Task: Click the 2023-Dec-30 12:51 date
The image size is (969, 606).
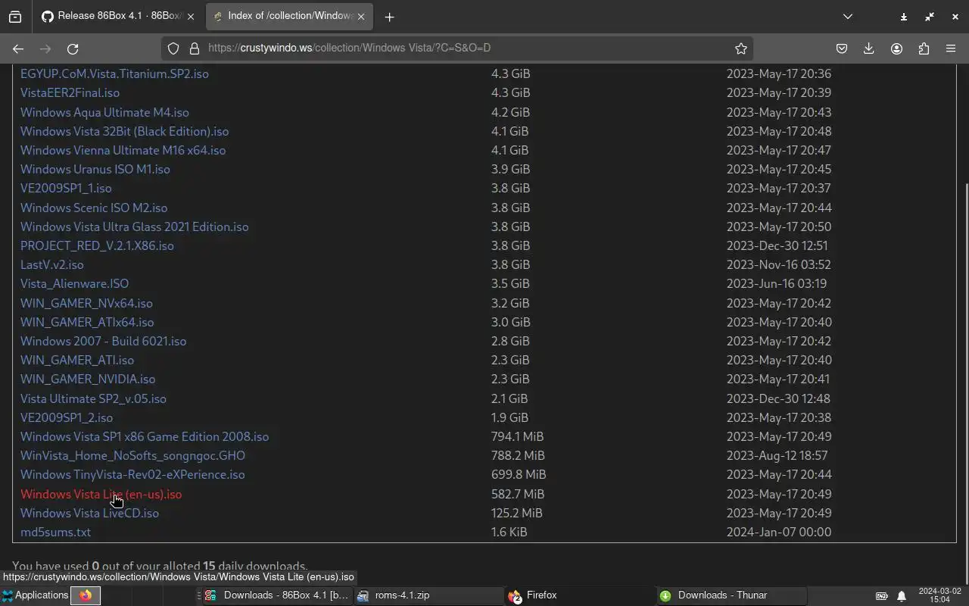Action: point(777,245)
